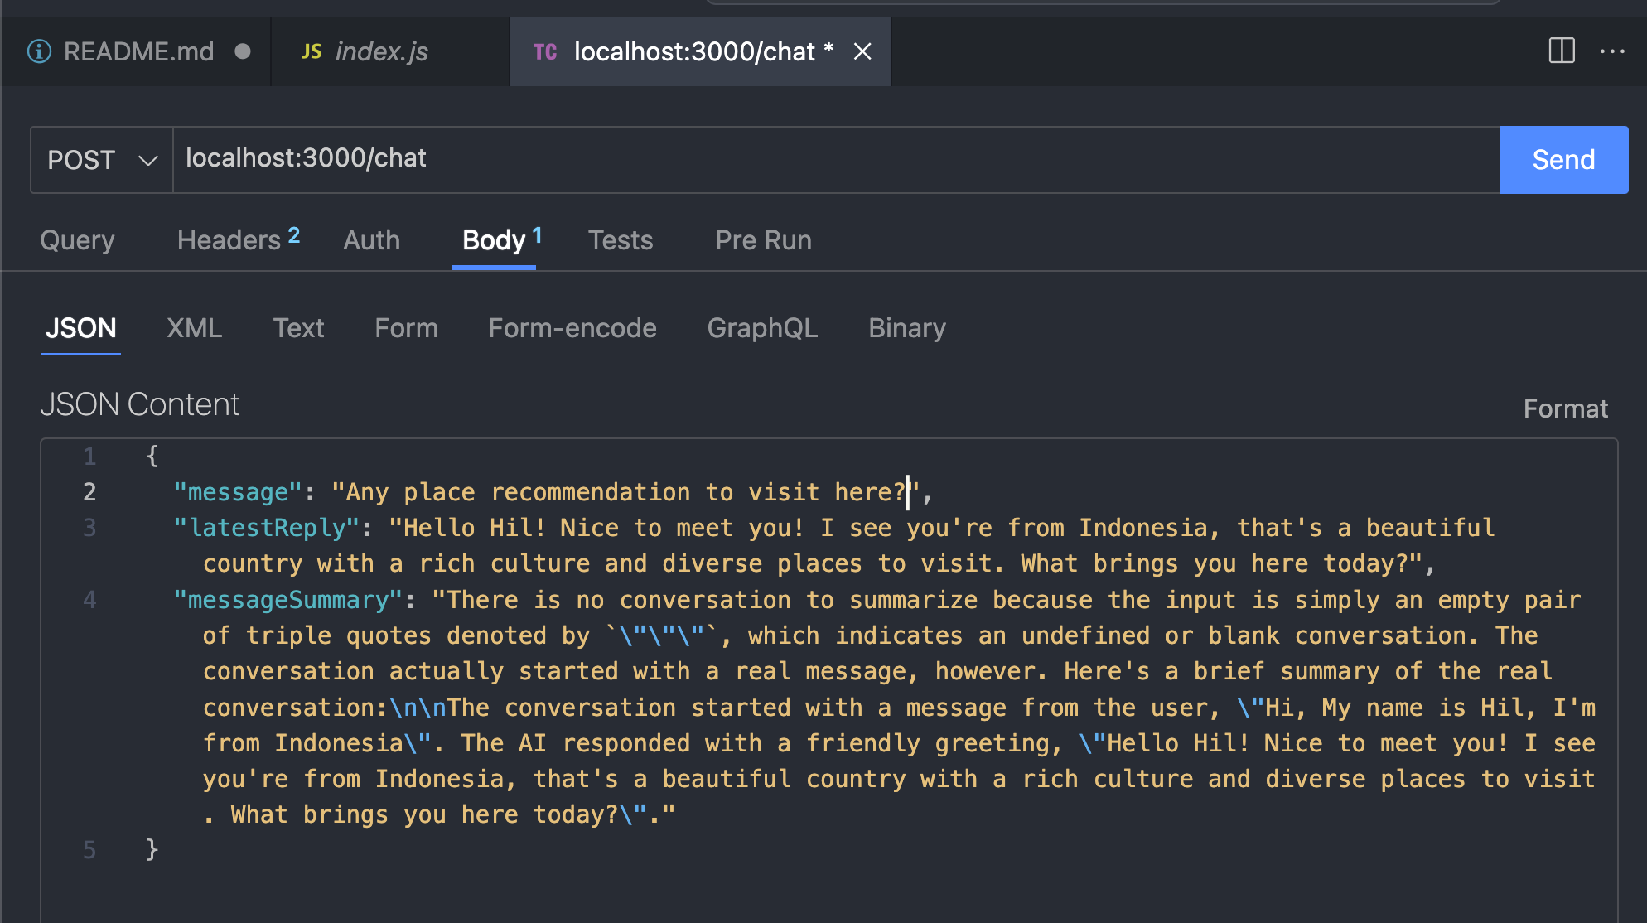Click the Send button

point(1563,160)
